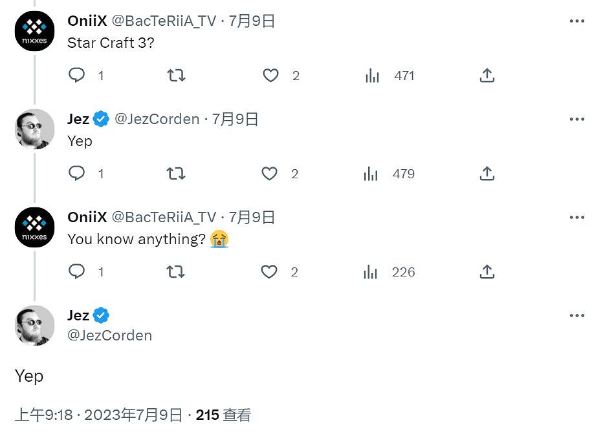
Task: Open more options on Jez's bottom tweet
Action: click(576, 315)
